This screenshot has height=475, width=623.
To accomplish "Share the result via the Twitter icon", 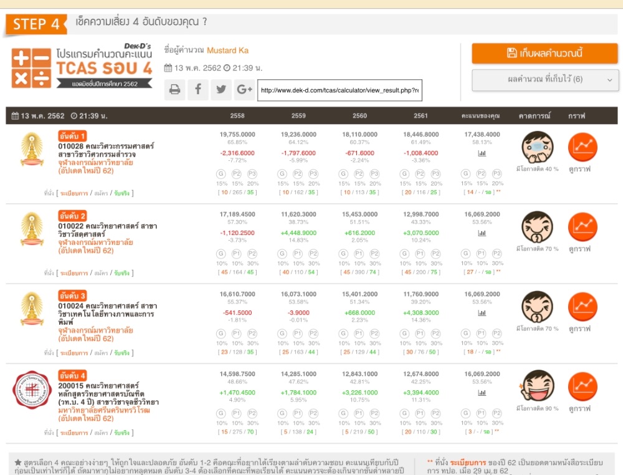I will 221,90.
